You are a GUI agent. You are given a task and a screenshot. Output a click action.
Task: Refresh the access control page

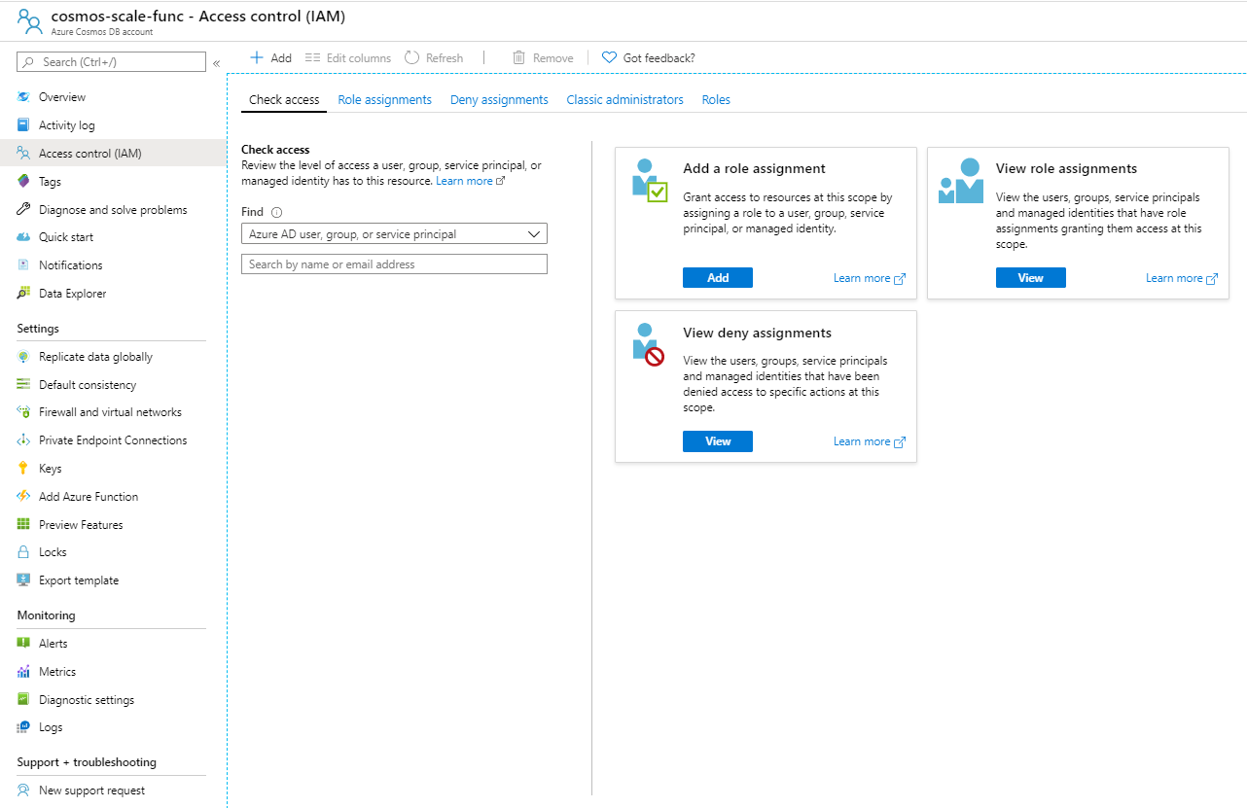[x=434, y=58]
